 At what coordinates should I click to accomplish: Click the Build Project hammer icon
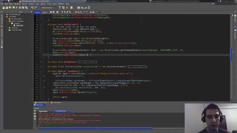[x=60, y=8]
